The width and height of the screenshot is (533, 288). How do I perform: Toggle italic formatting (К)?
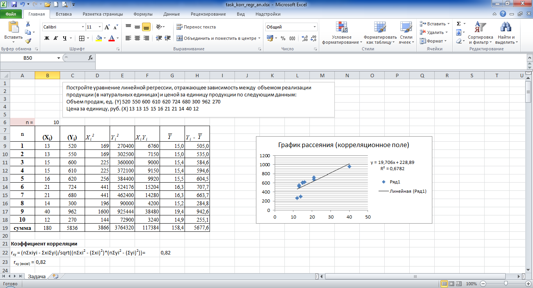pos(55,38)
